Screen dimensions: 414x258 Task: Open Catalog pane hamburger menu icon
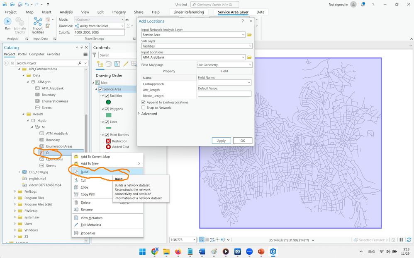(85, 54)
